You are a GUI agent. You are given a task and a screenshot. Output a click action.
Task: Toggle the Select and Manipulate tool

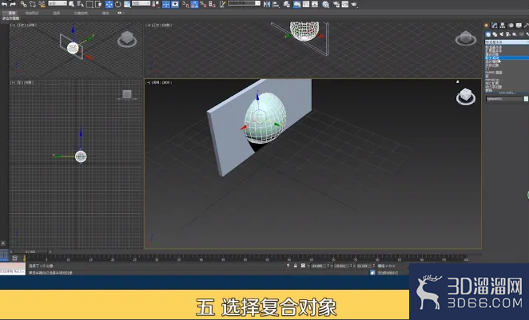pyautogui.click(x=166, y=4)
